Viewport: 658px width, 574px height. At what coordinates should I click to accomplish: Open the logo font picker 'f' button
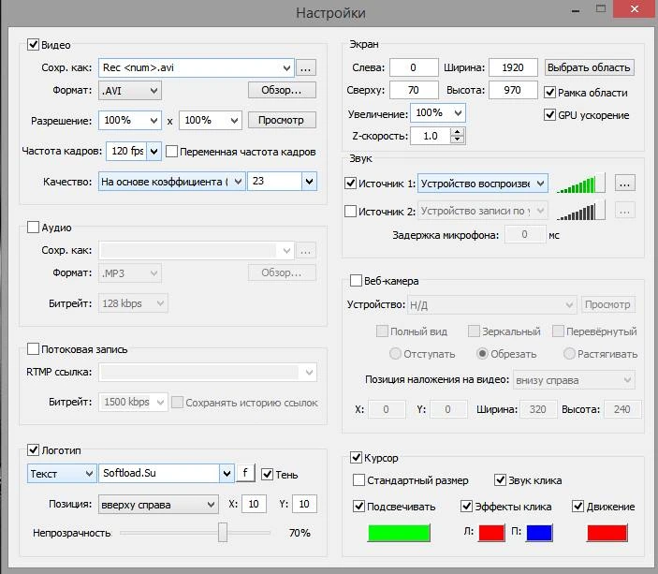(245, 473)
